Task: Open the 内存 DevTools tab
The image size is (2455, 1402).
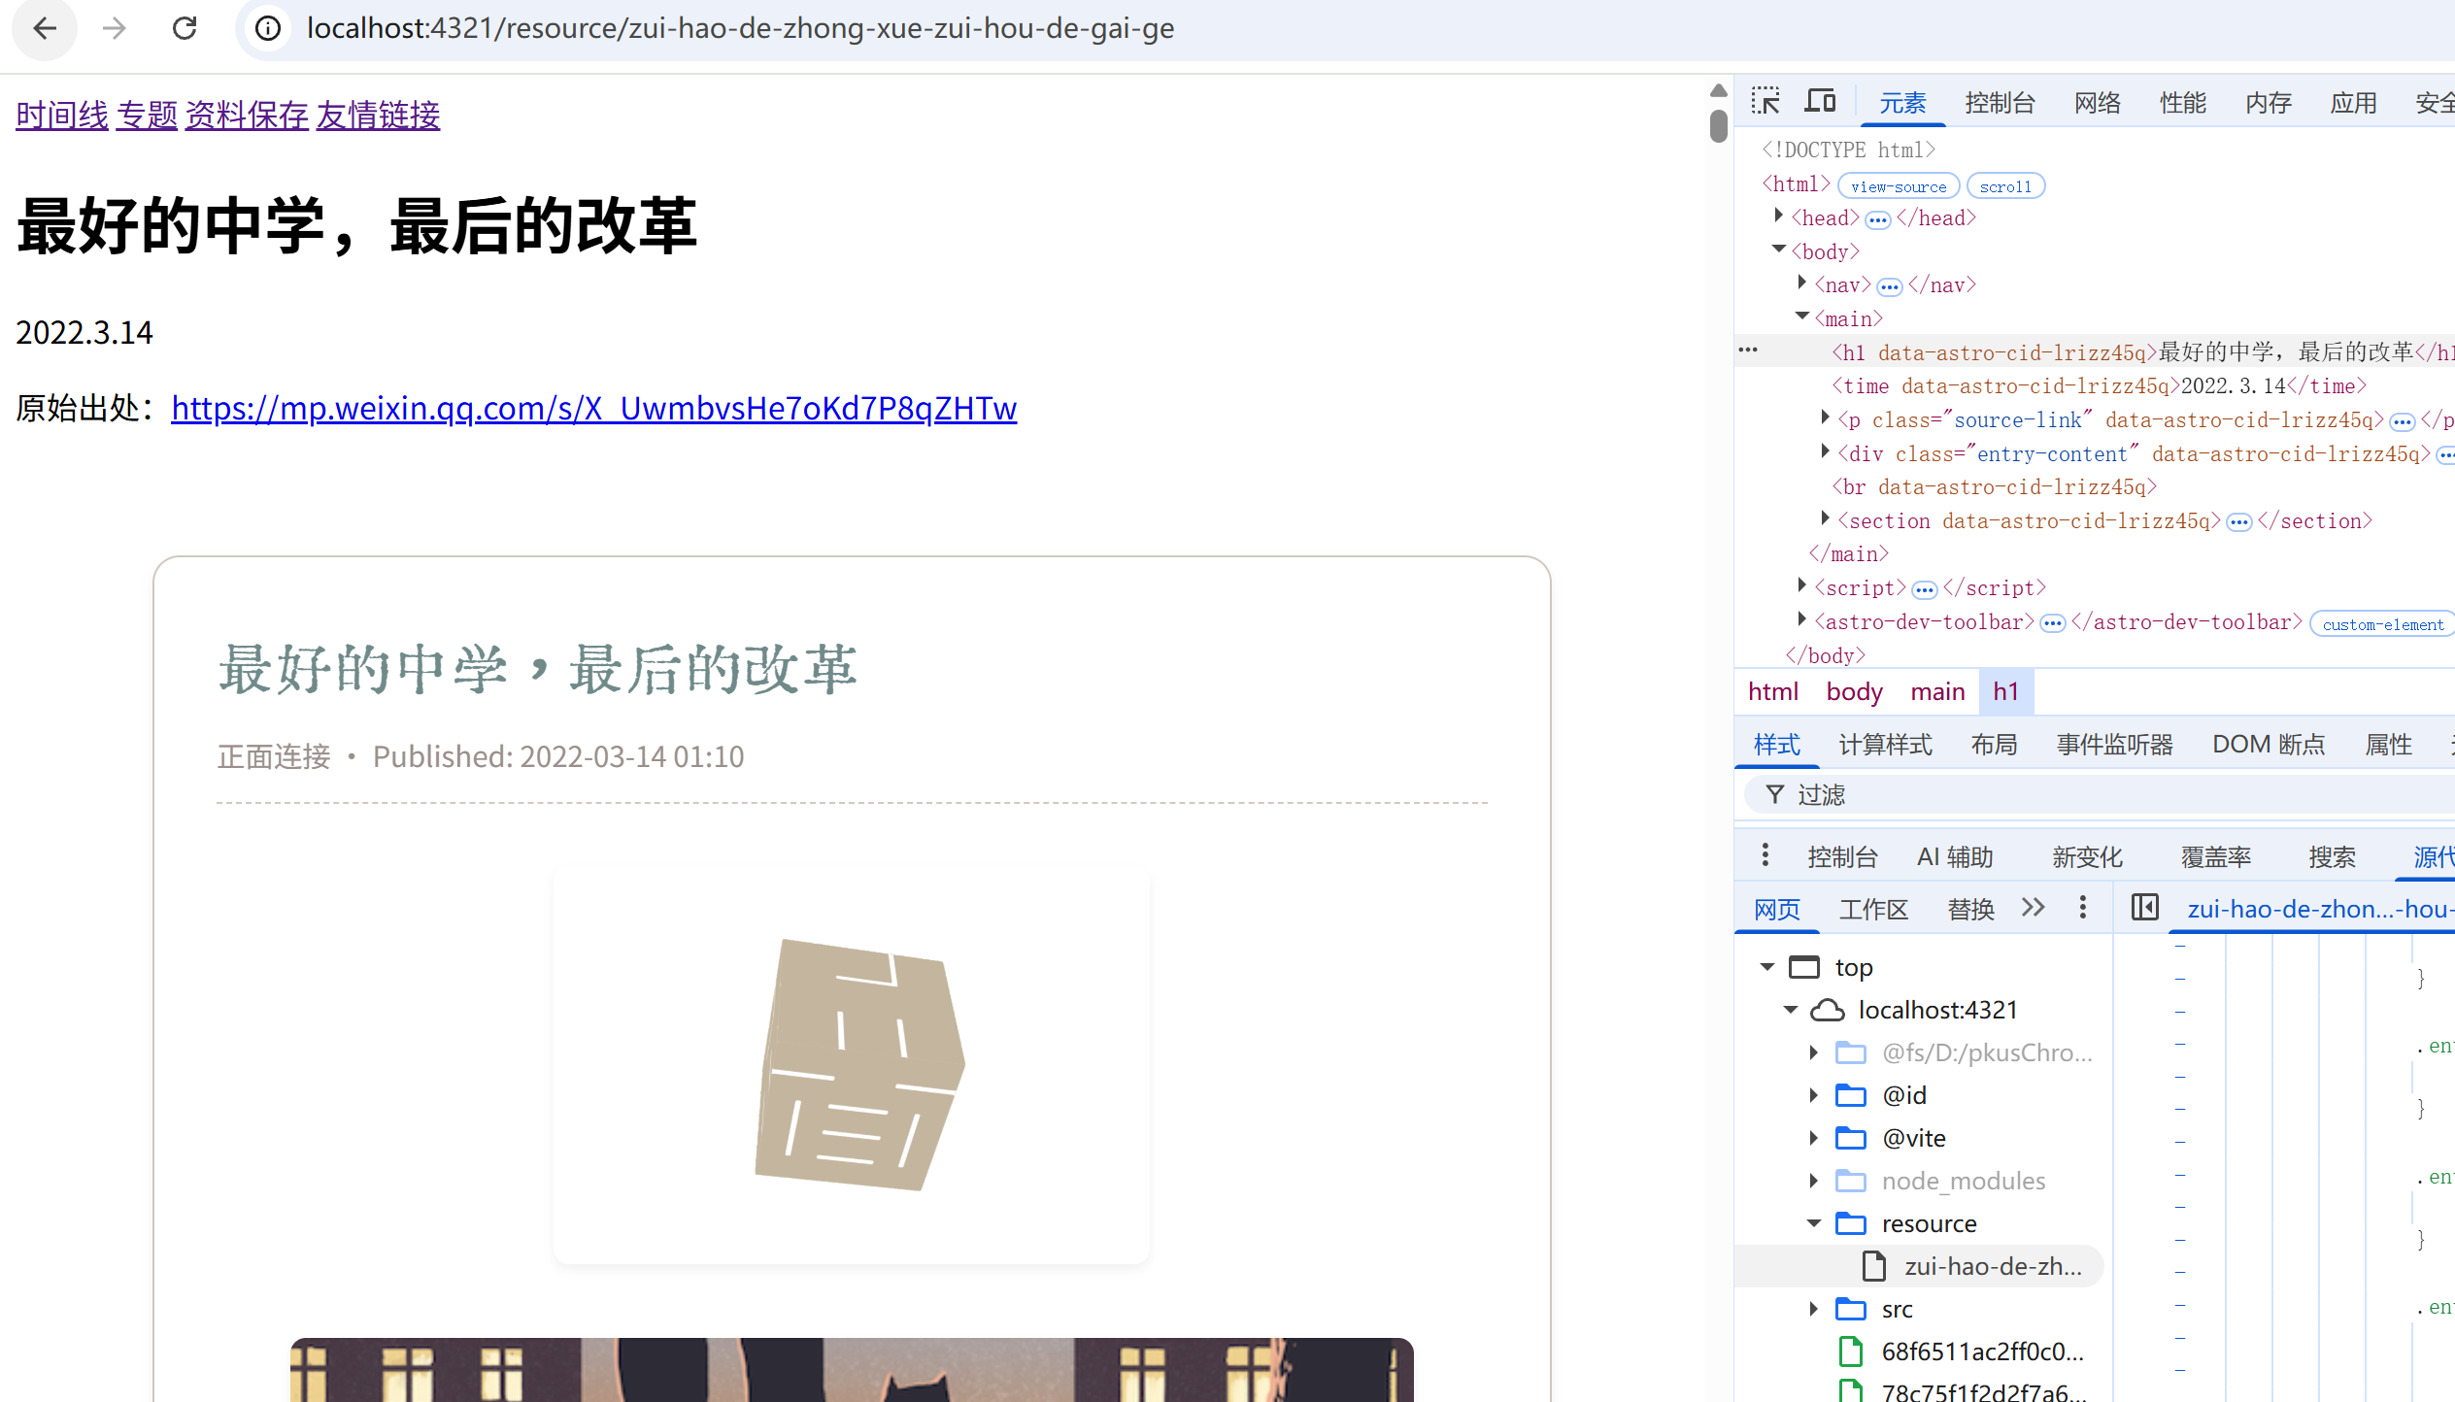Action: click(2269, 103)
